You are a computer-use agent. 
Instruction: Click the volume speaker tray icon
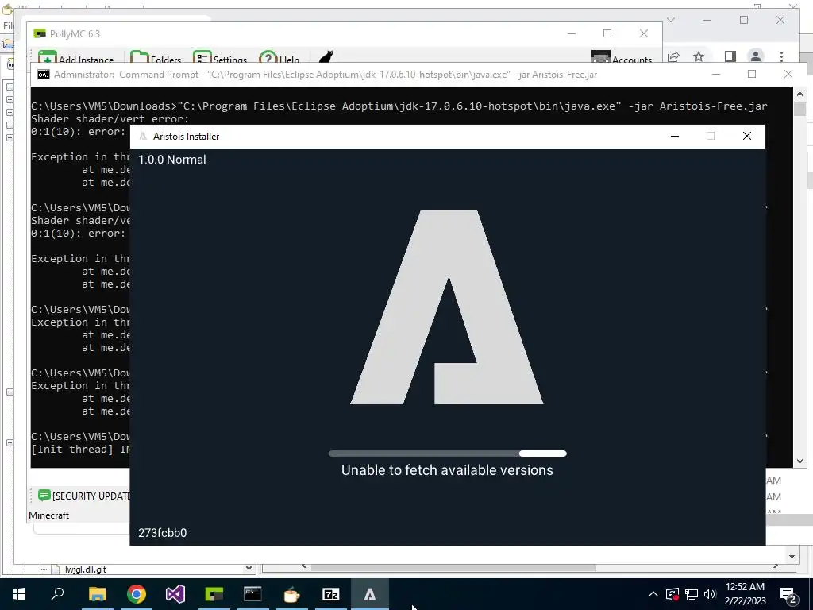[710, 594]
